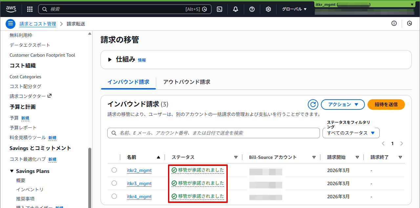
Task: Click the 招待を送信 button
Action: 386,104
